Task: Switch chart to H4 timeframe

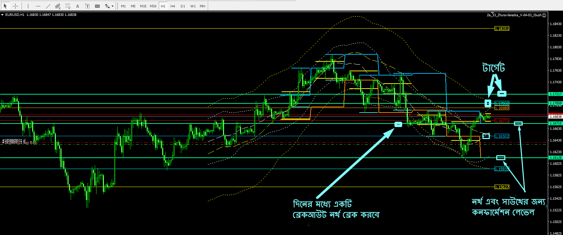Action: pos(172,6)
